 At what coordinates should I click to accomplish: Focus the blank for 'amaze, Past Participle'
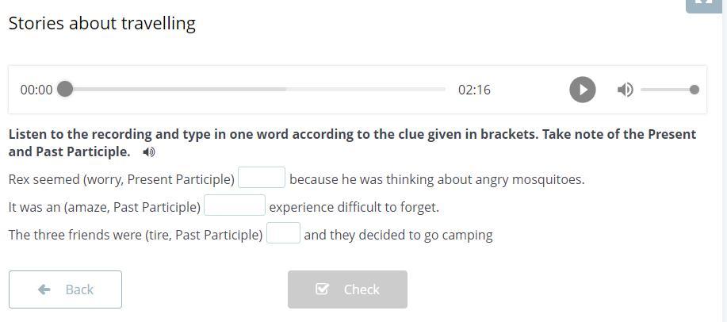(x=235, y=206)
